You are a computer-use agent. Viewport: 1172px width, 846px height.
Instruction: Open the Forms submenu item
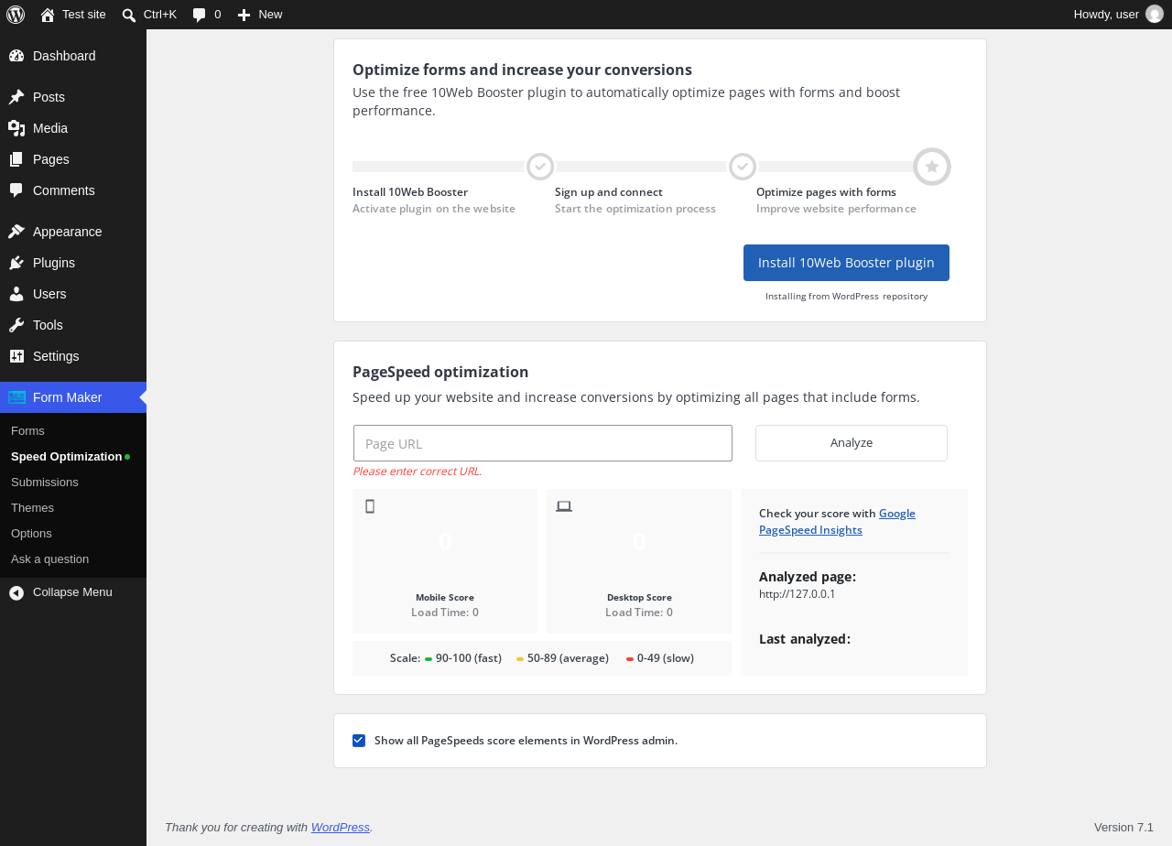pos(27,431)
